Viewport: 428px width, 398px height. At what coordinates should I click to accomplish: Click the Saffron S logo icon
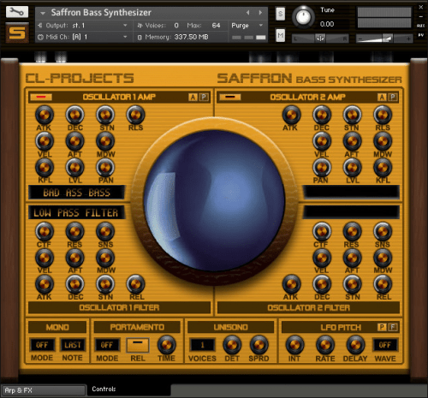[17, 33]
